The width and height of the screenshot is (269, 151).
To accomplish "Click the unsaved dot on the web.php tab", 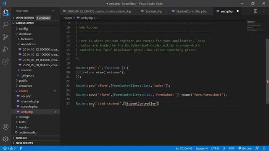I will pos(237,11).
